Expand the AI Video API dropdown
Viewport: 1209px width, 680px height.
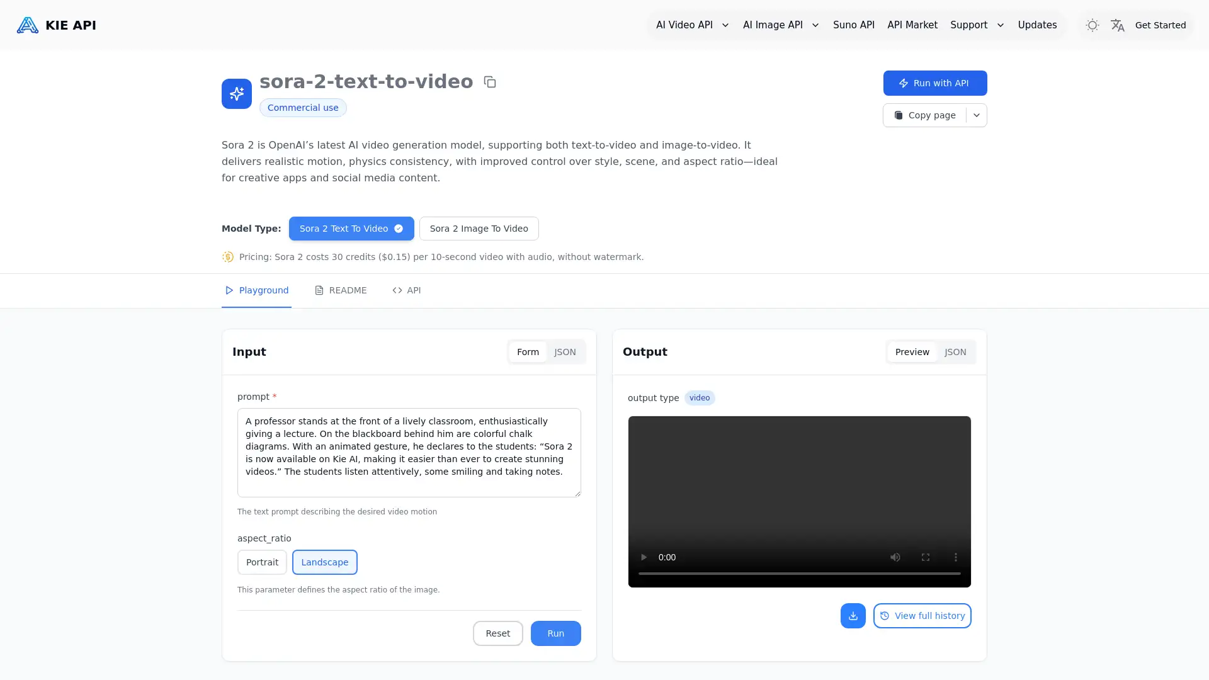692,25
